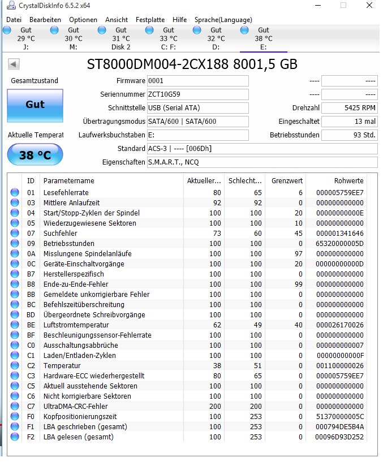Click the Gut overall health status button

click(x=35, y=106)
